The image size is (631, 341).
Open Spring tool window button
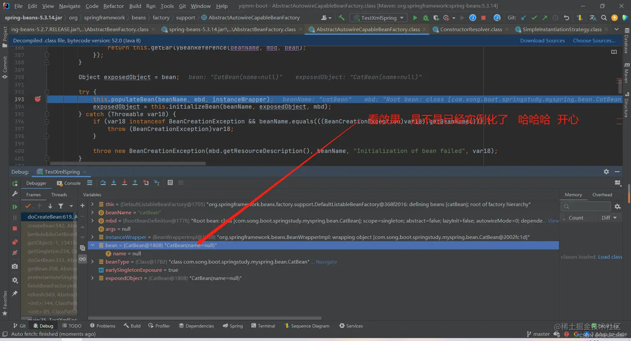click(232, 326)
